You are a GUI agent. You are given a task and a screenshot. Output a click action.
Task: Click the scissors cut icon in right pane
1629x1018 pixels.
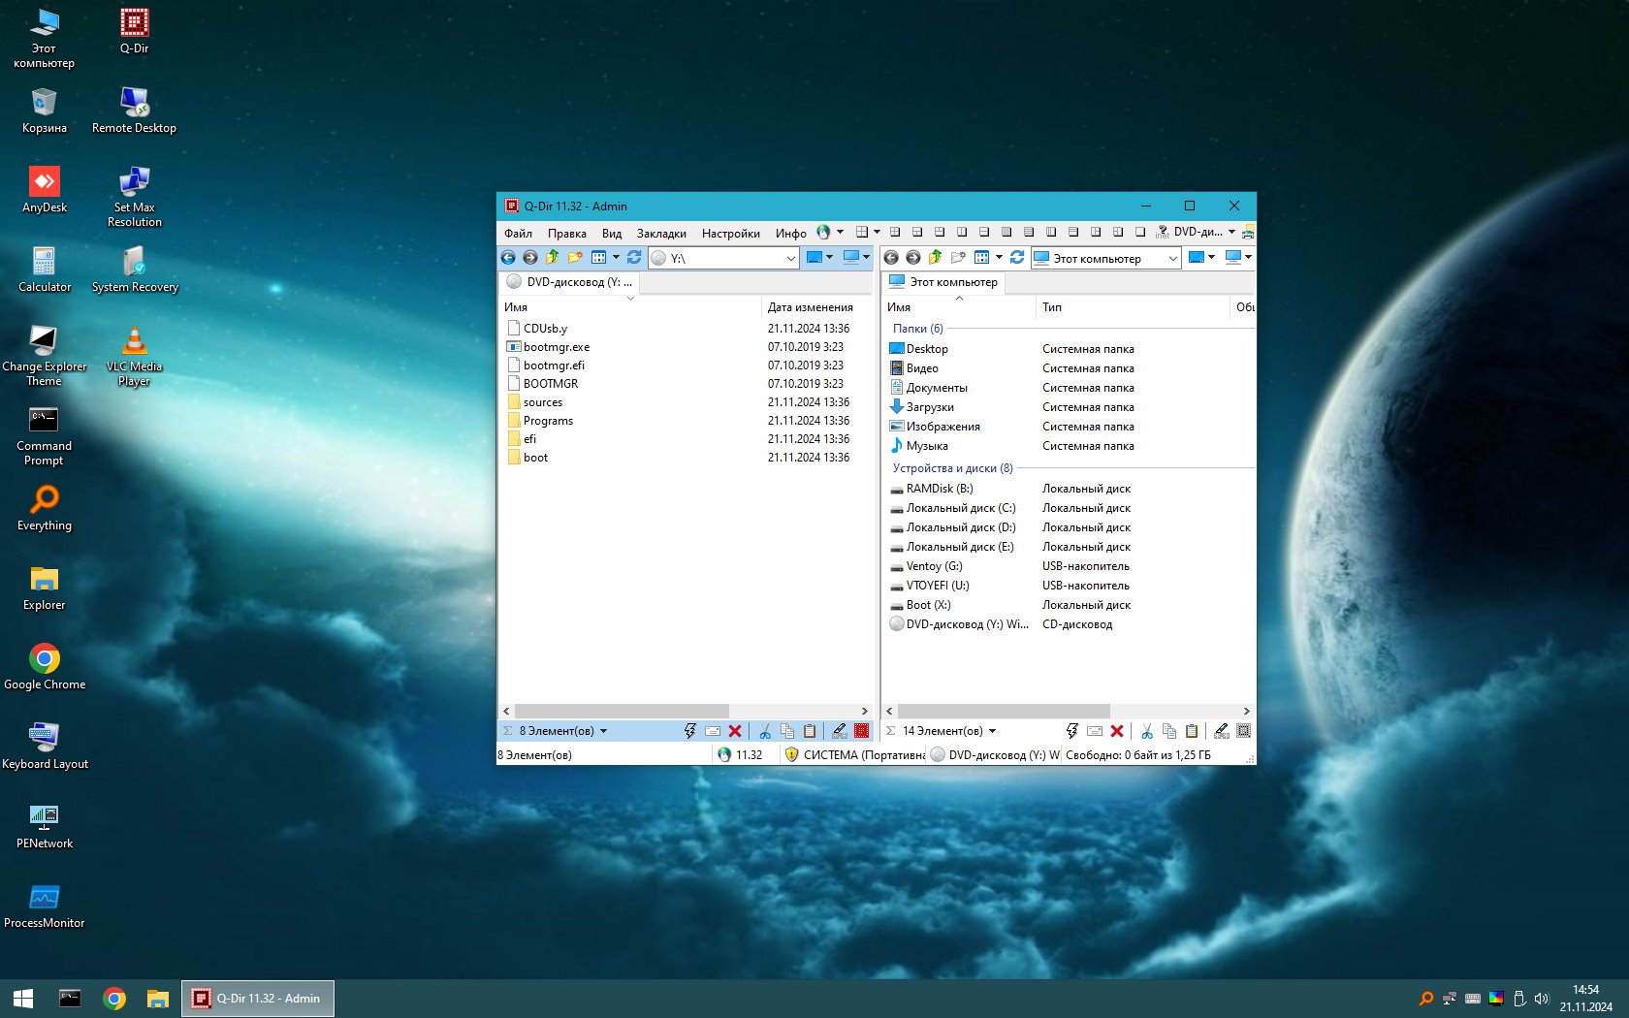tap(1147, 731)
